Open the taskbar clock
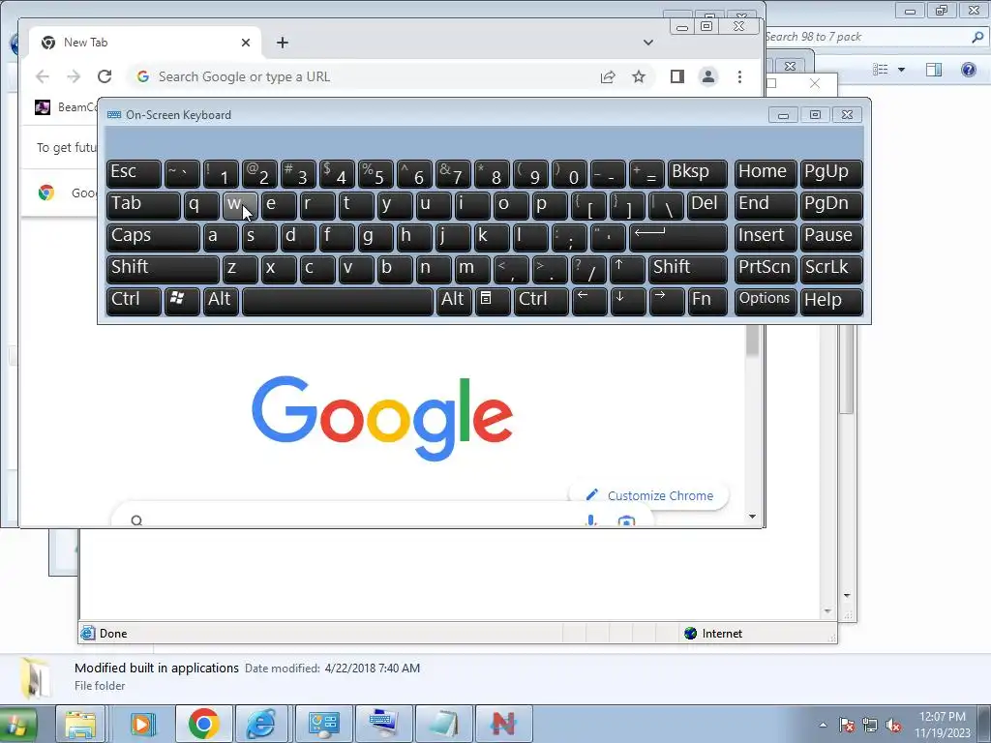991x743 pixels. point(943,725)
